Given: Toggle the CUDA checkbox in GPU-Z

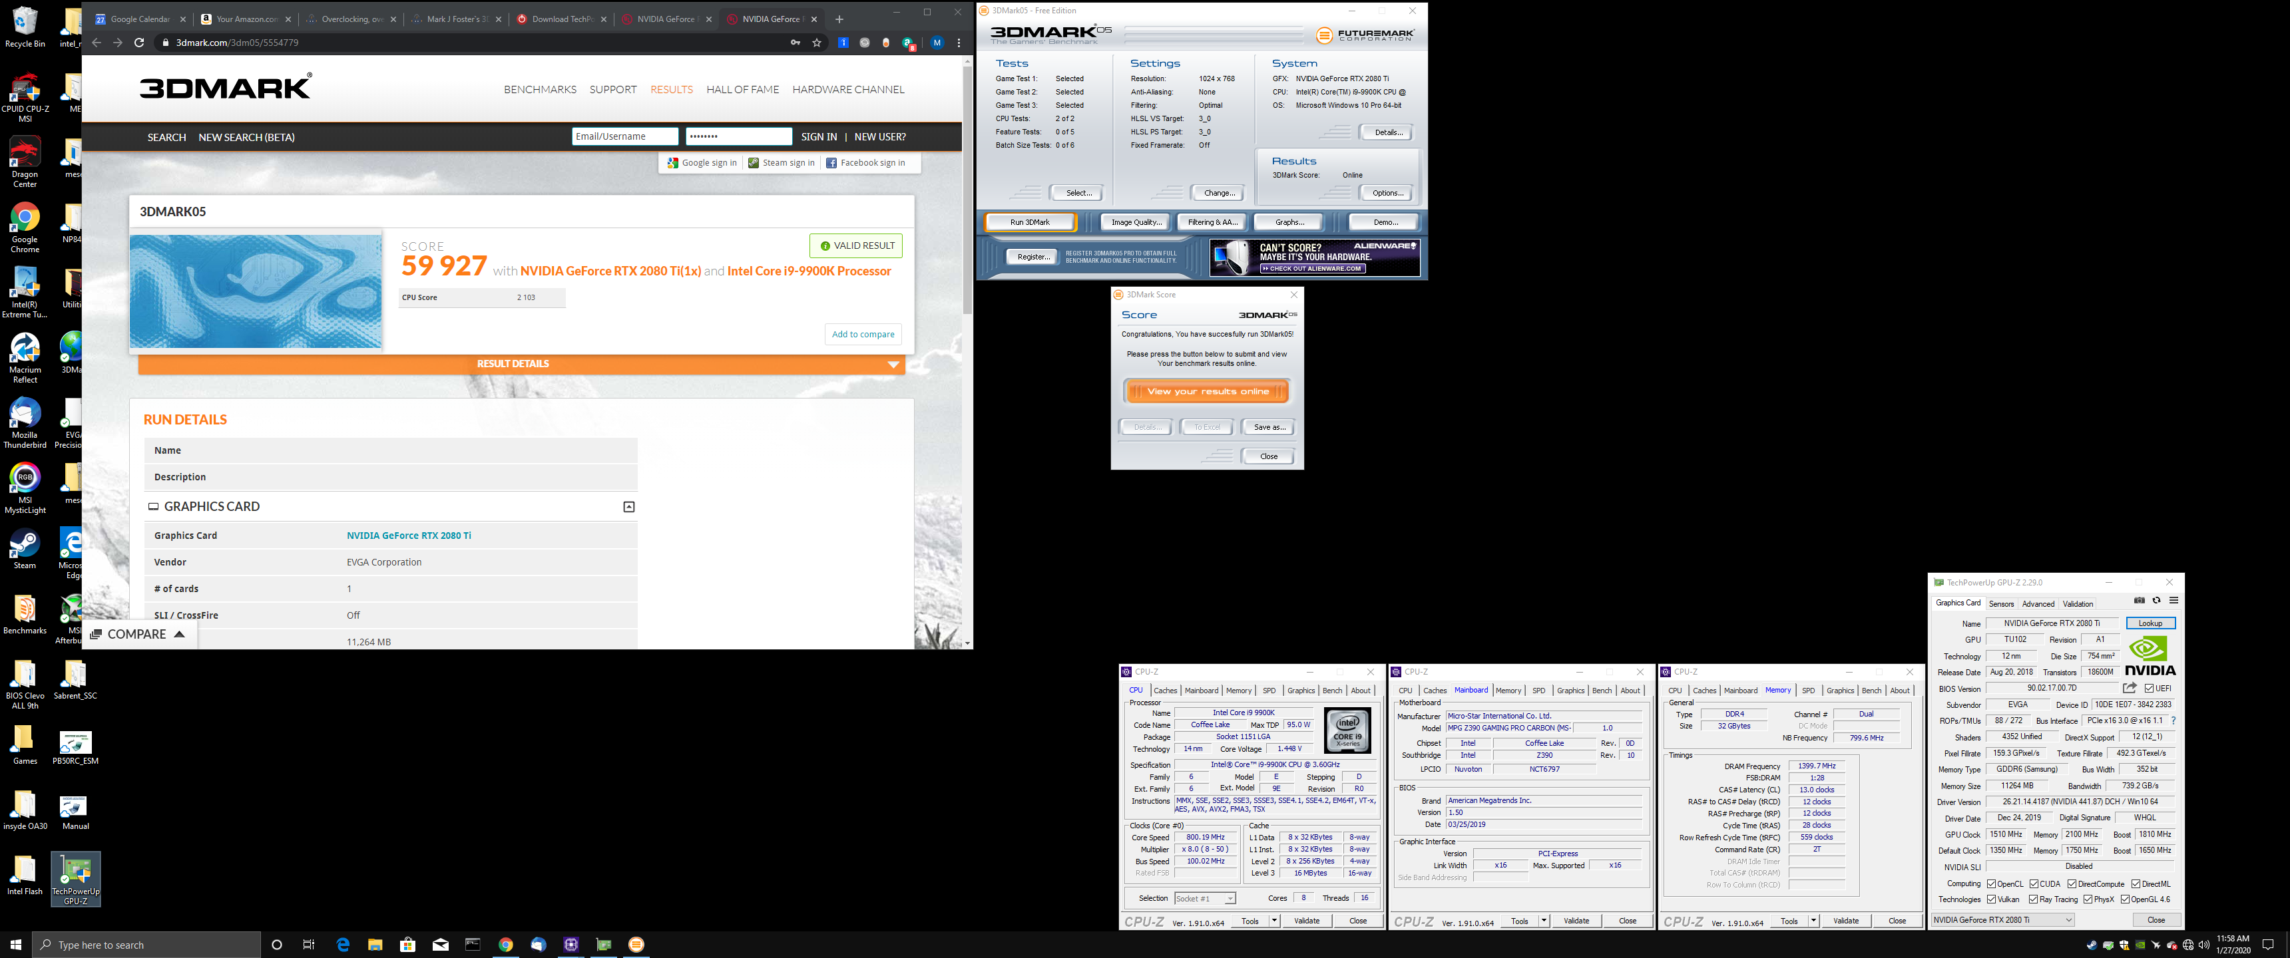Looking at the screenshot, I should 2034,883.
